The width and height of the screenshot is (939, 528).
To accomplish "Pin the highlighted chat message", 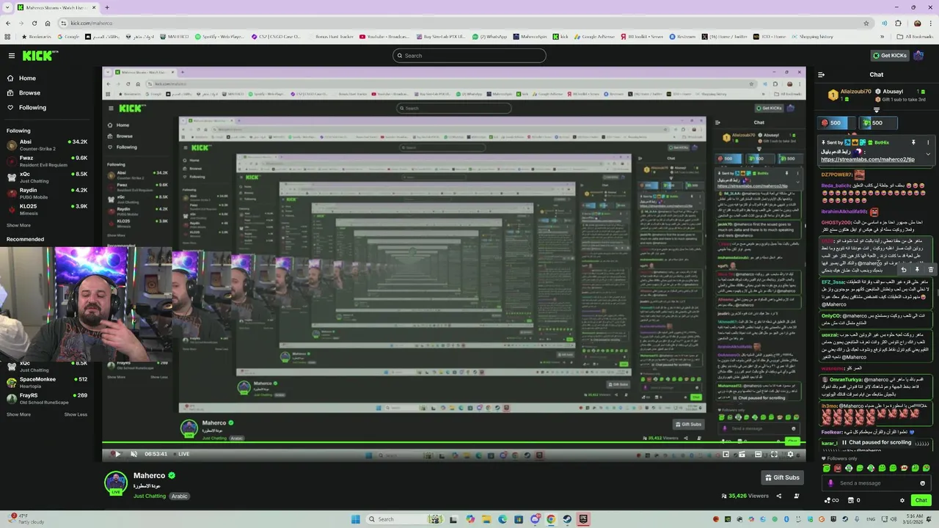I will pyautogui.click(x=917, y=270).
